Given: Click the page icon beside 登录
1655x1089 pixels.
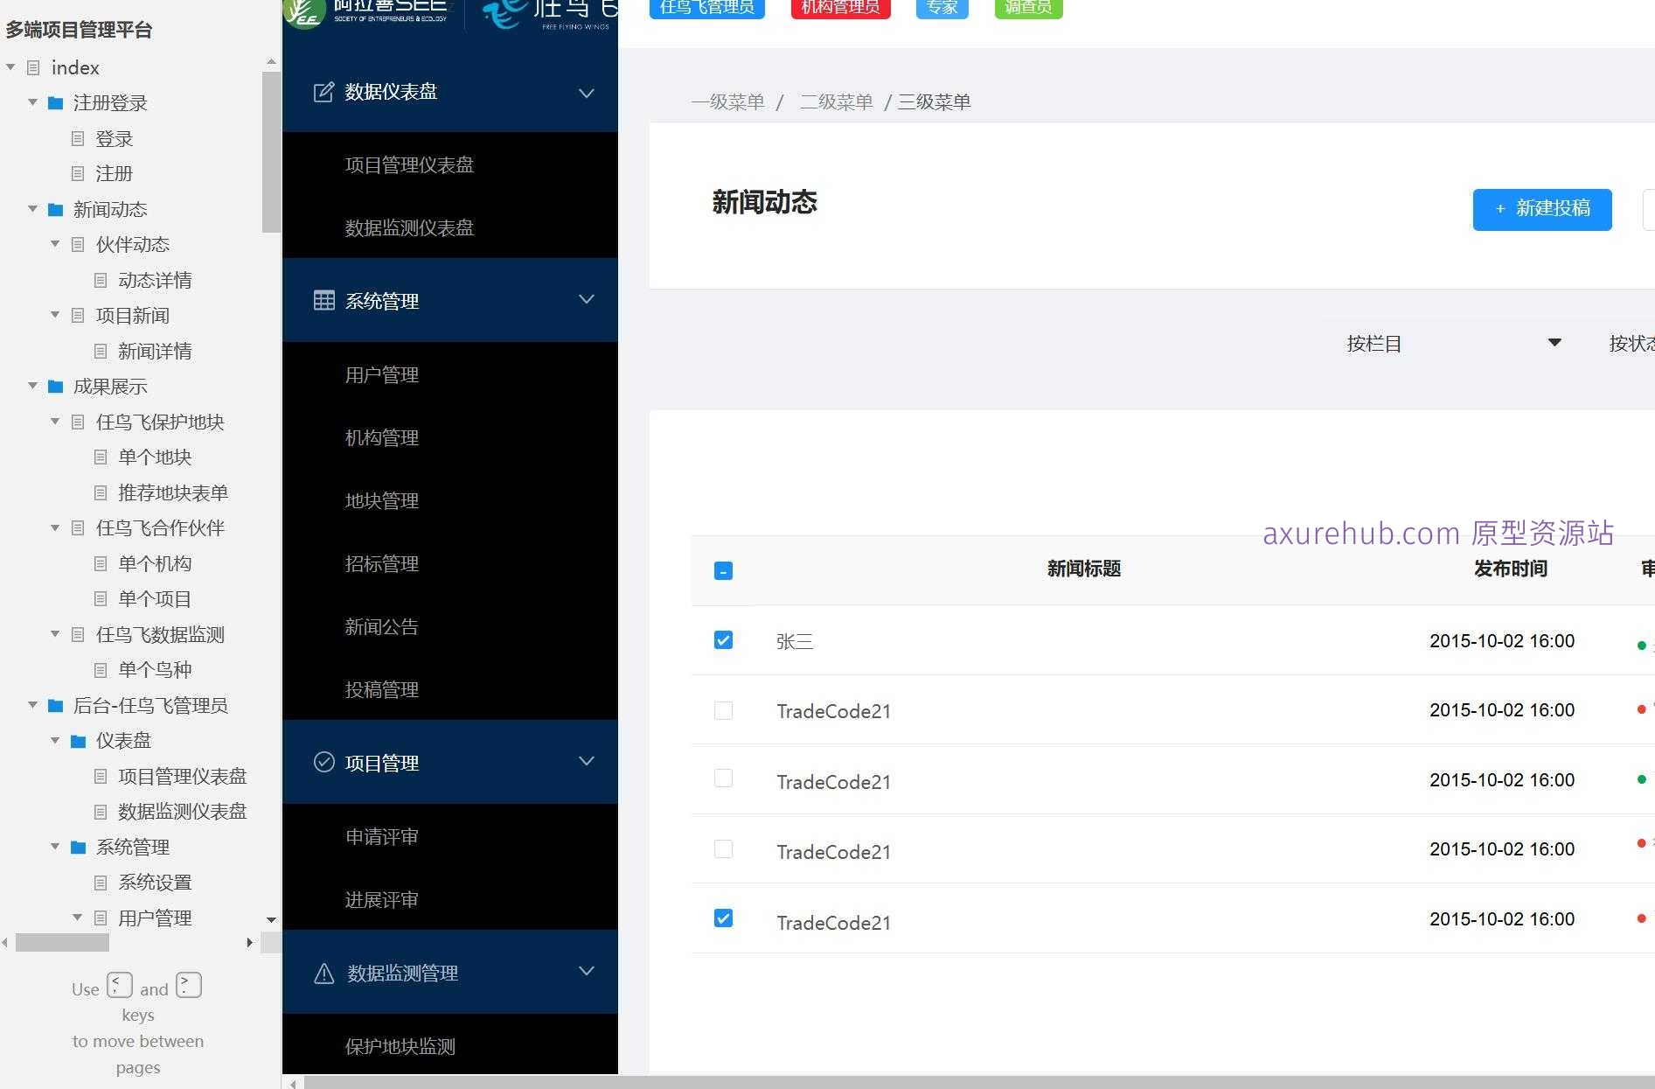Looking at the screenshot, I should pos(78,138).
